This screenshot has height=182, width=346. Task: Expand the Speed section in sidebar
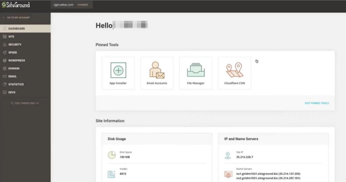click(x=13, y=53)
